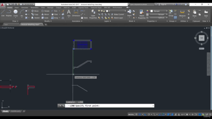This screenshot has height=119, width=212.
Task: Click the layer color swatch
Action: [x=107, y=11]
